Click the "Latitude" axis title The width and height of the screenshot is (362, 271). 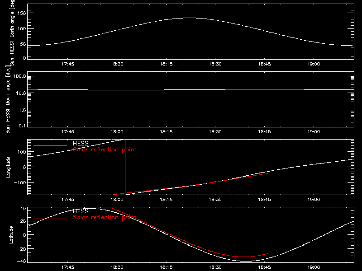click(x=11, y=235)
